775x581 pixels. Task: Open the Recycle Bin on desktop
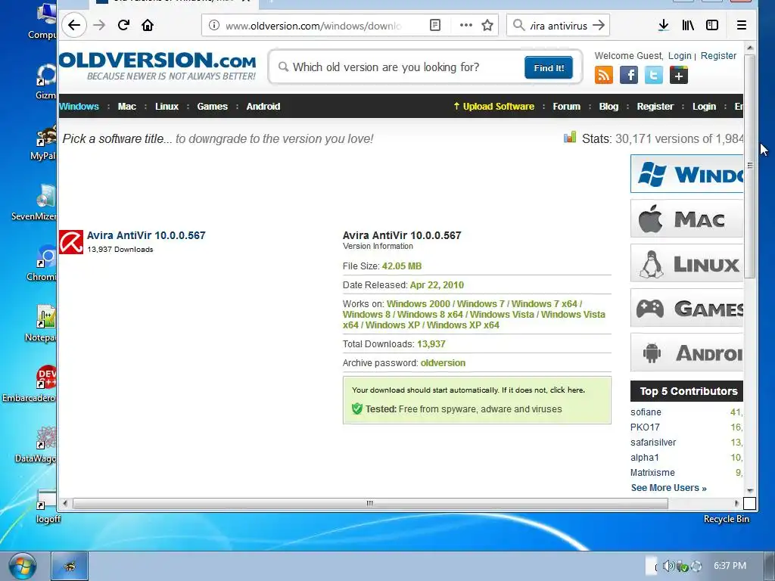[726, 519]
